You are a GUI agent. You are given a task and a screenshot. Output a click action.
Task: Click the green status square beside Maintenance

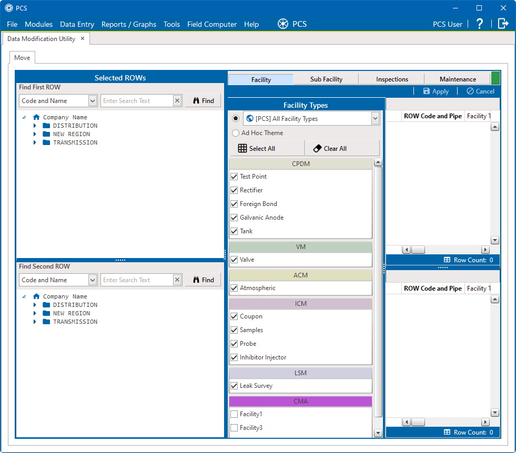pos(495,79)
